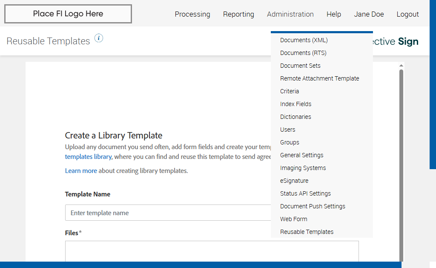Click the info icon beside Reusable Templates
This screenshot has height=268, width=436.
[x=99, y=38]
